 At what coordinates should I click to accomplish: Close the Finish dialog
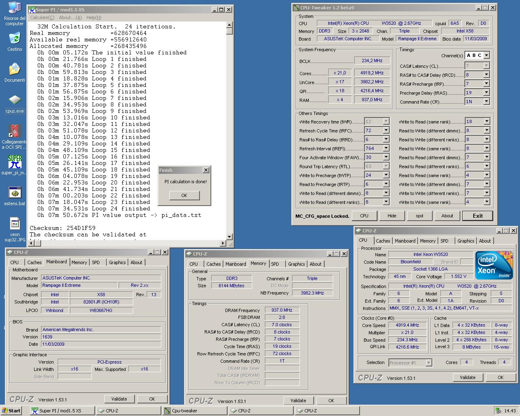tap(206, 170)
